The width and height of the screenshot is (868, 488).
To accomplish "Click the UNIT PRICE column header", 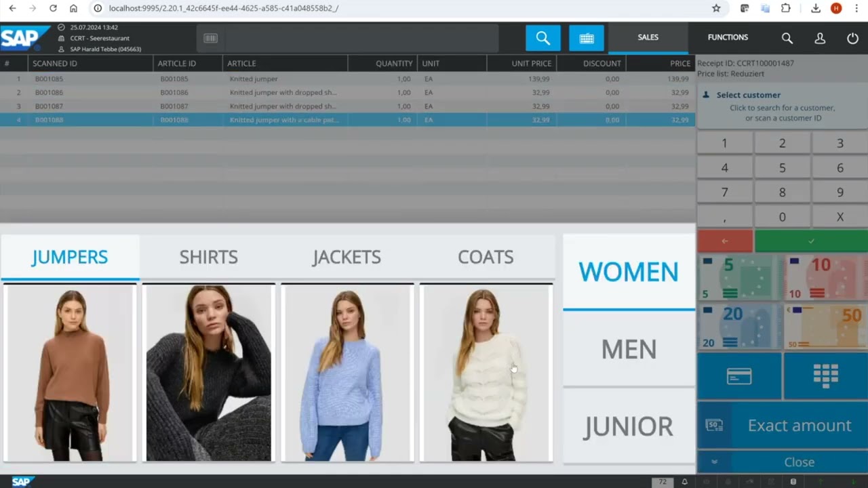I will click(521, 63).
